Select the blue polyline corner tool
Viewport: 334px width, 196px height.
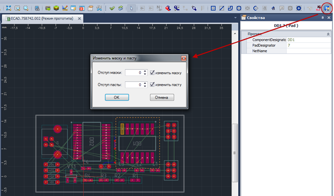(x=230, y=8)
